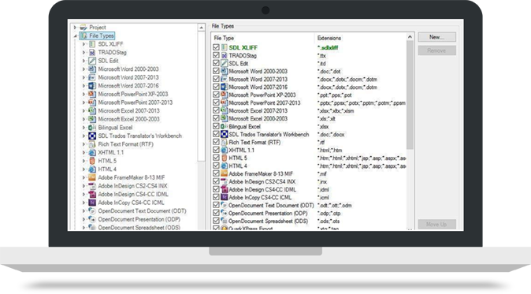Expand the Microsoft Word 2007-2013 tree node

(x=84, y=77)
